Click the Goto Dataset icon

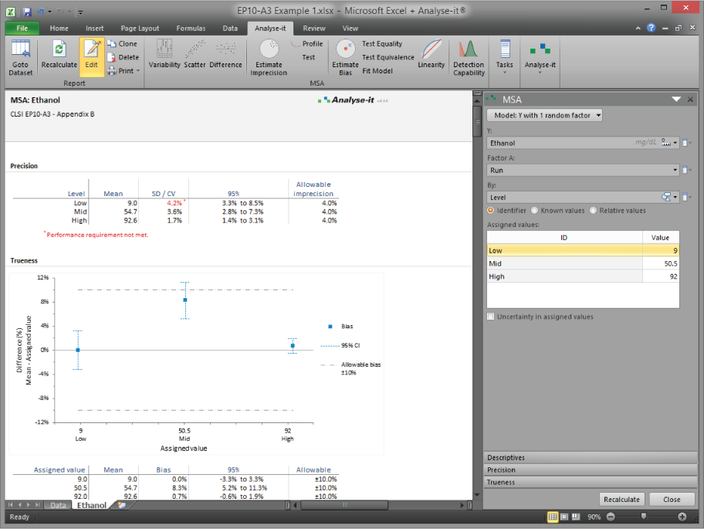tap(20, 56)
